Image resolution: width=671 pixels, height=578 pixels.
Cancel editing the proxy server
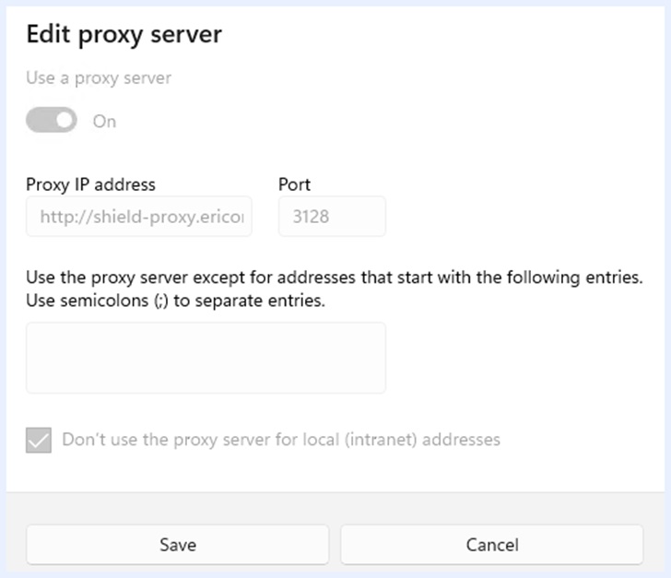tap(491, 544)
